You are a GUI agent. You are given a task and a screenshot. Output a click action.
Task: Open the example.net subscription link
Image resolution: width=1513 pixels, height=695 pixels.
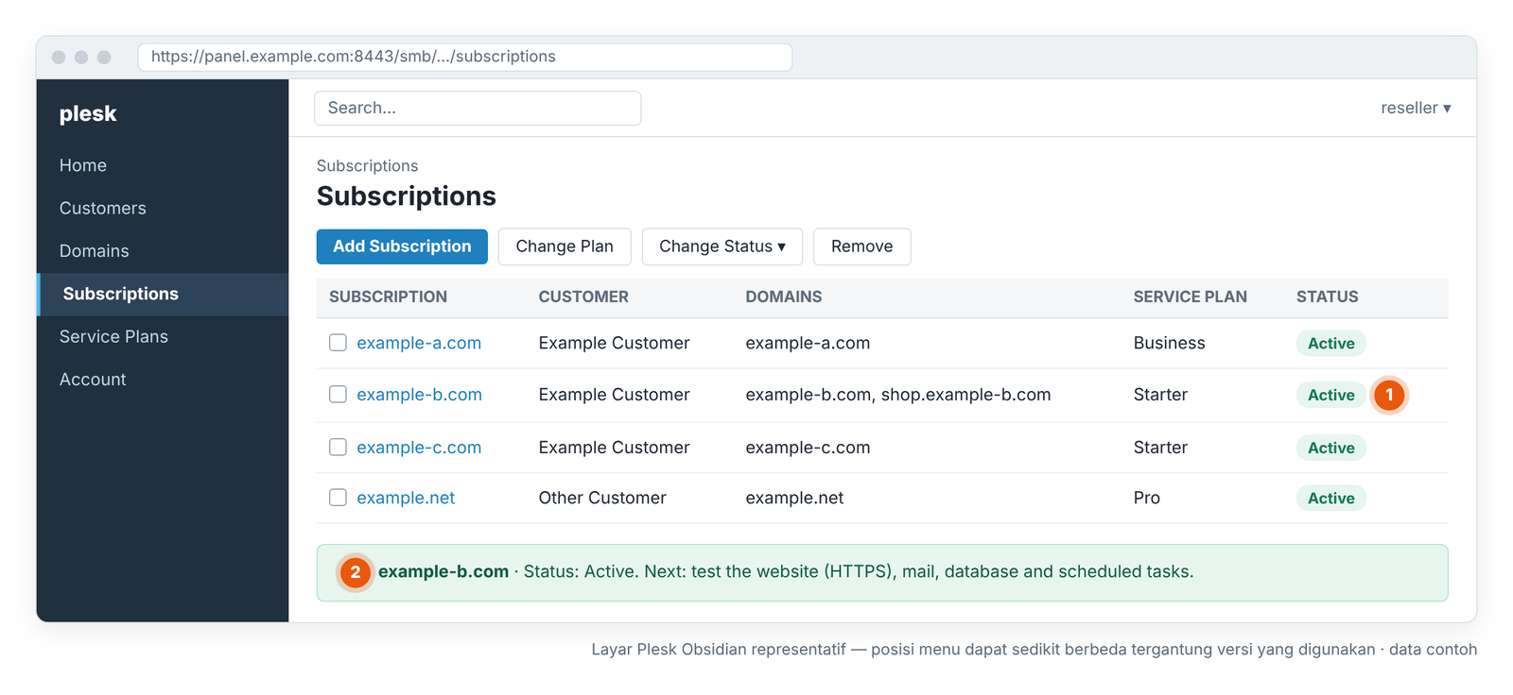point(406,498)
